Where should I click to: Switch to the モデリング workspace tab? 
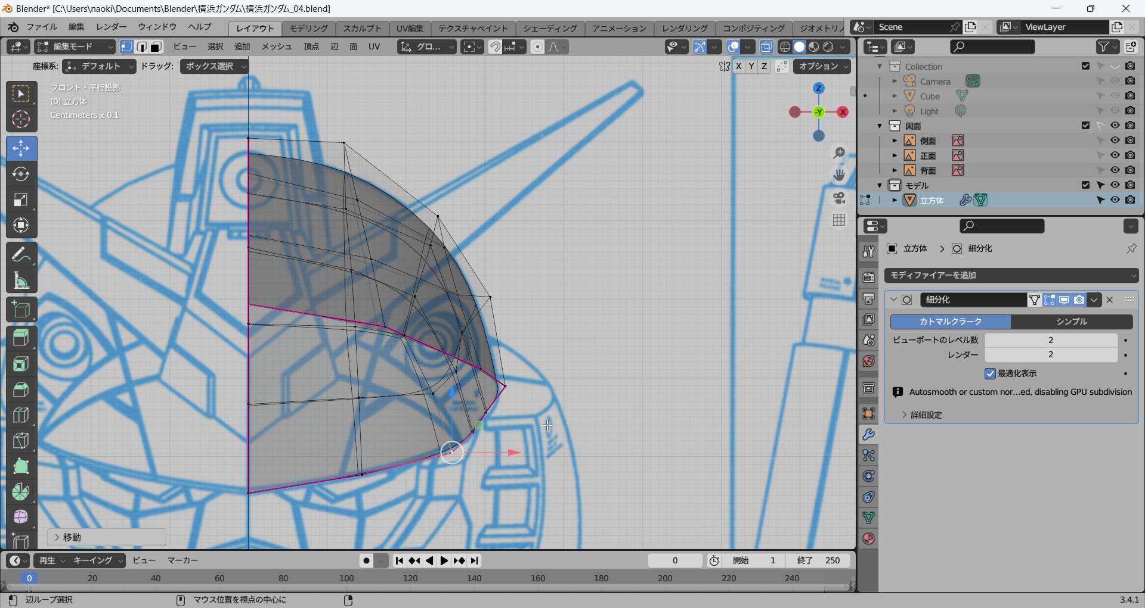tap(308, 28)
